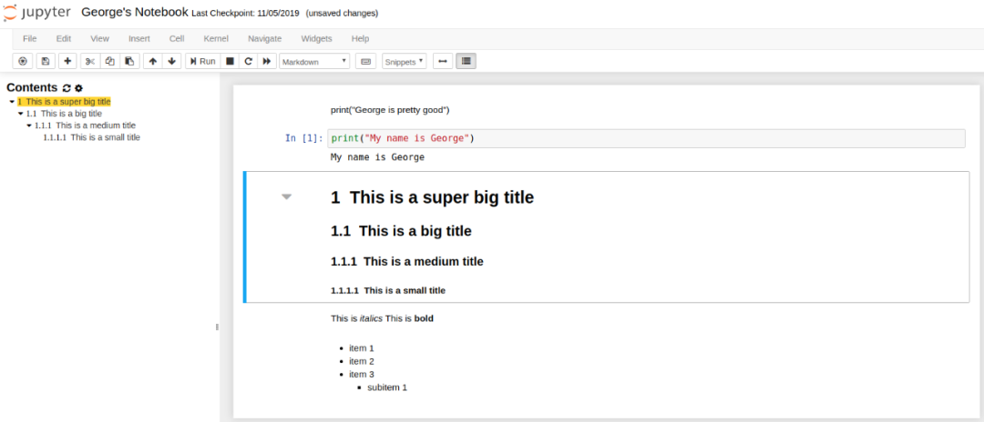Move the selected cell up
Screen dimensions: 984x422
point(152,61)
